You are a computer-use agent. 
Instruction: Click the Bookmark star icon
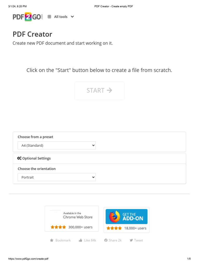tap(52, 240)
